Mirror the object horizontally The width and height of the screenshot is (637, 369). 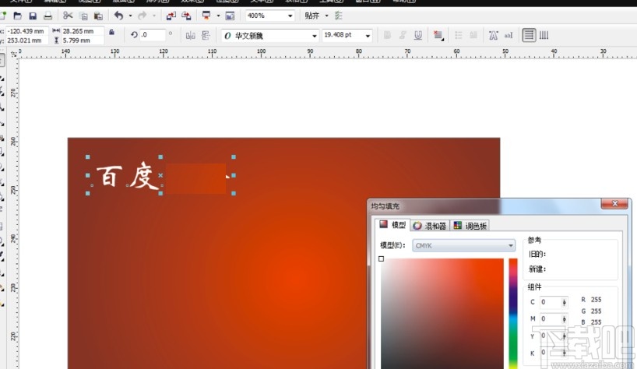tap(191, 36)
